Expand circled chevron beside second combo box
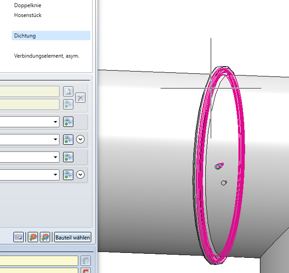 tap(81, 139)
